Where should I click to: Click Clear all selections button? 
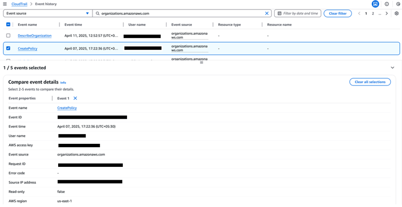tap(369, 82)
